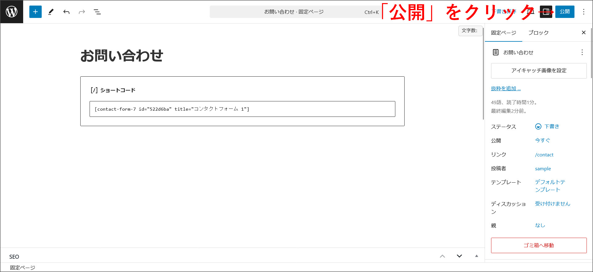Open the editor options three-dot menu

583,12
